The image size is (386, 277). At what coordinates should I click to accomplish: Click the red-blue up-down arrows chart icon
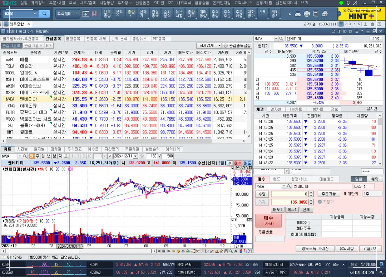click(245, 251)
